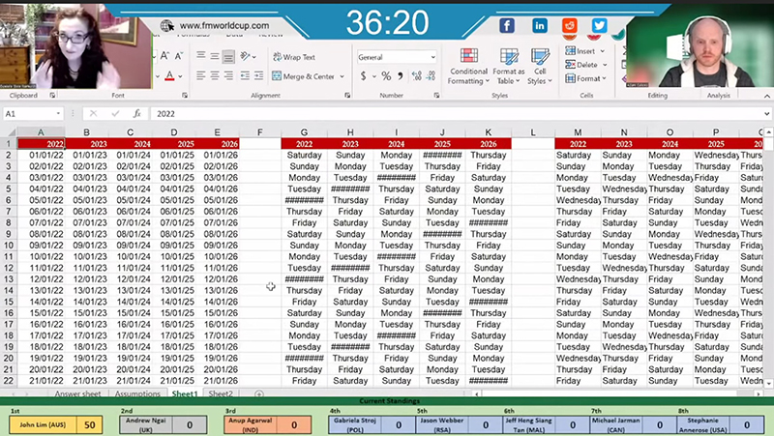Increase the decimal places
774x436 pixels.
coord(417,76)
